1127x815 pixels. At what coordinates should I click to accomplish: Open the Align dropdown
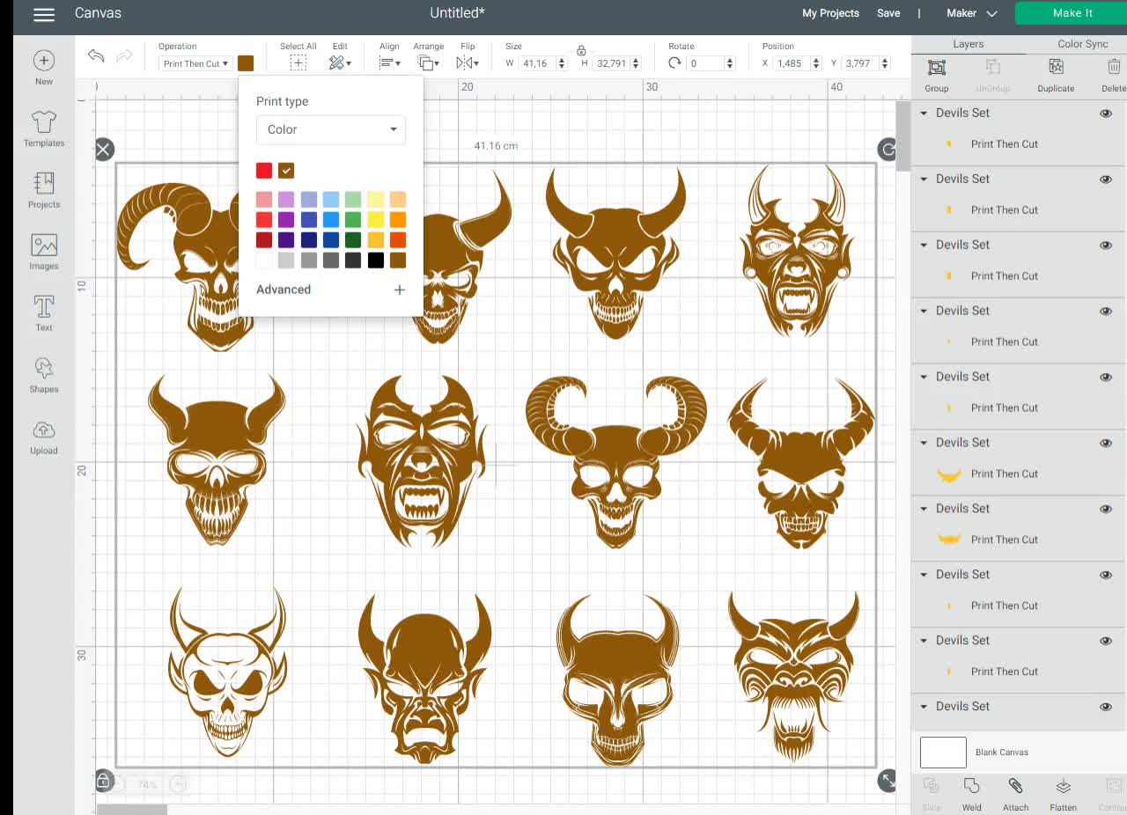(x=389, y=62)
